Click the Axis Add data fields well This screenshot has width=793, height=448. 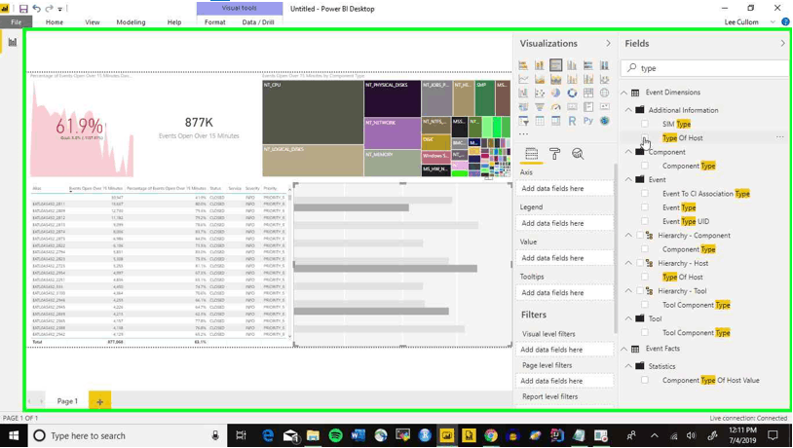pos(564,189)
